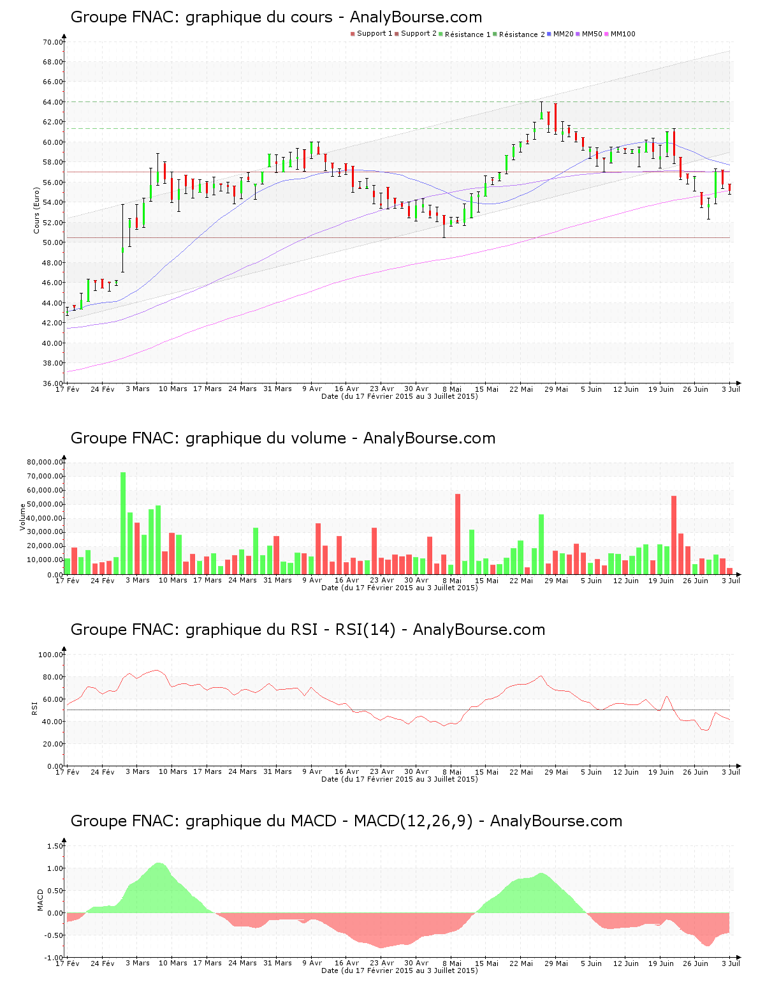Click '17 Fév' on the price chart axis
Screen dimensions: 765x989
68,389
